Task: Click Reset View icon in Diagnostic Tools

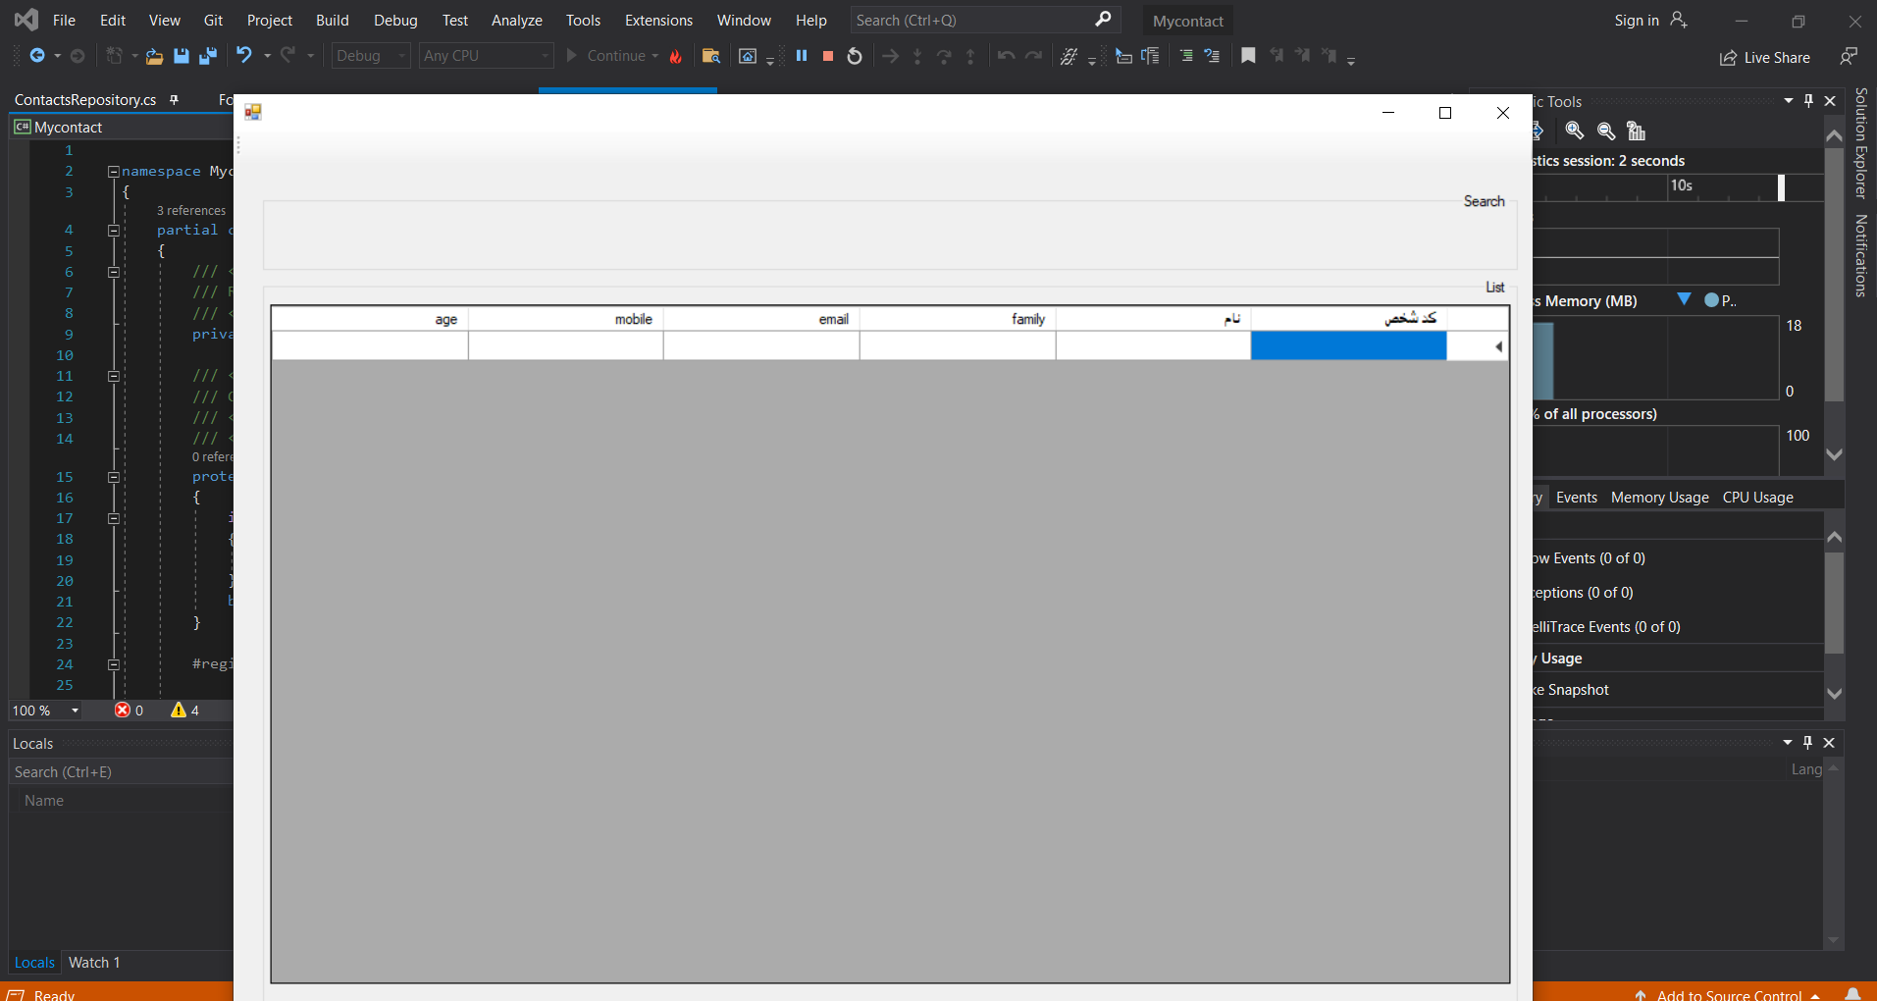Action: point(1636,131)
